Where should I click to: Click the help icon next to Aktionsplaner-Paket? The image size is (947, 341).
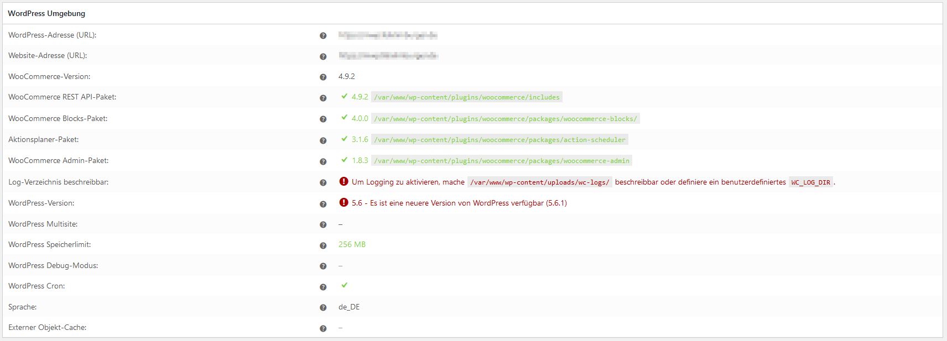point(323,140)
